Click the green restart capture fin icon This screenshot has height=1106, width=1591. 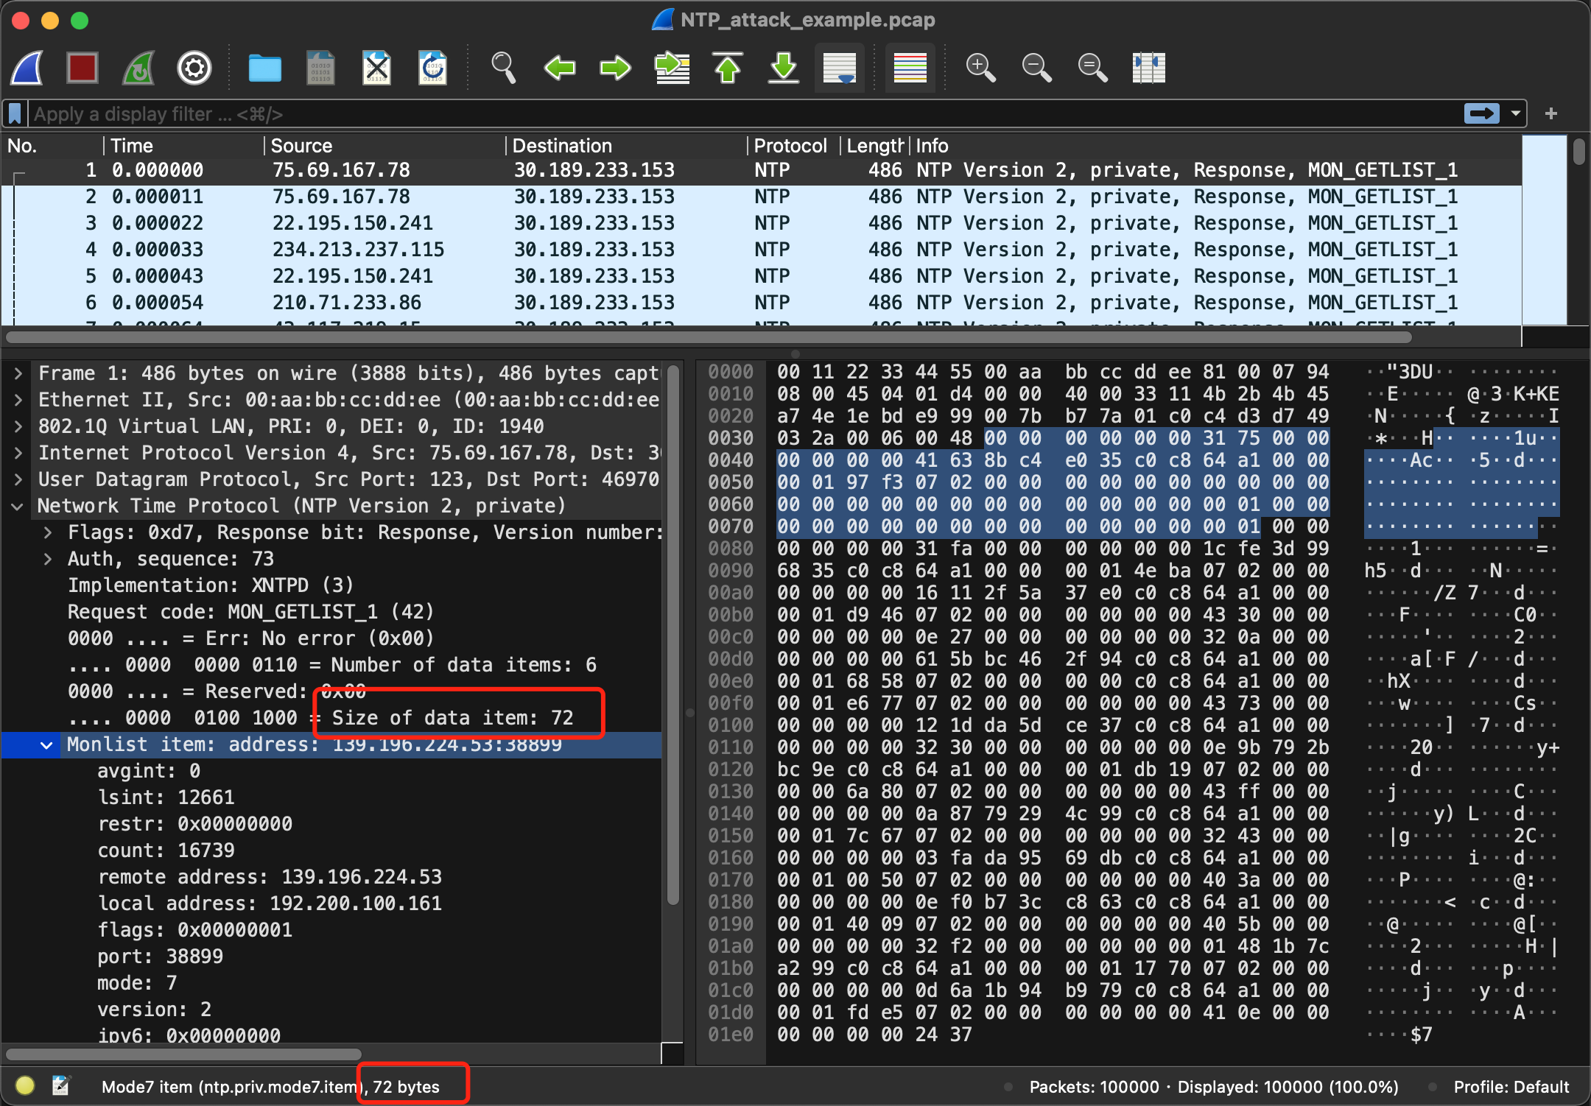click(138, 68)
